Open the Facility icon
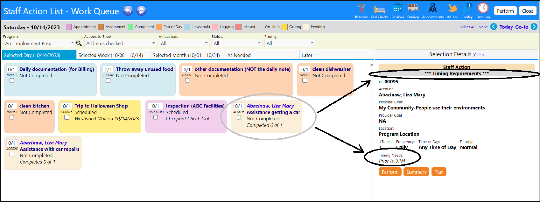Viewport: 540px width, 202px height. coord(467,11)
